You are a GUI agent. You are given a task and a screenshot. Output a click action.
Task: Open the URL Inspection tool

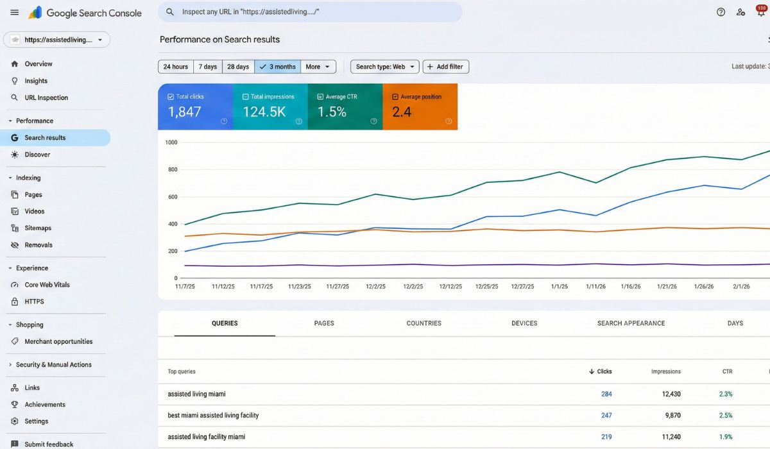45,97
